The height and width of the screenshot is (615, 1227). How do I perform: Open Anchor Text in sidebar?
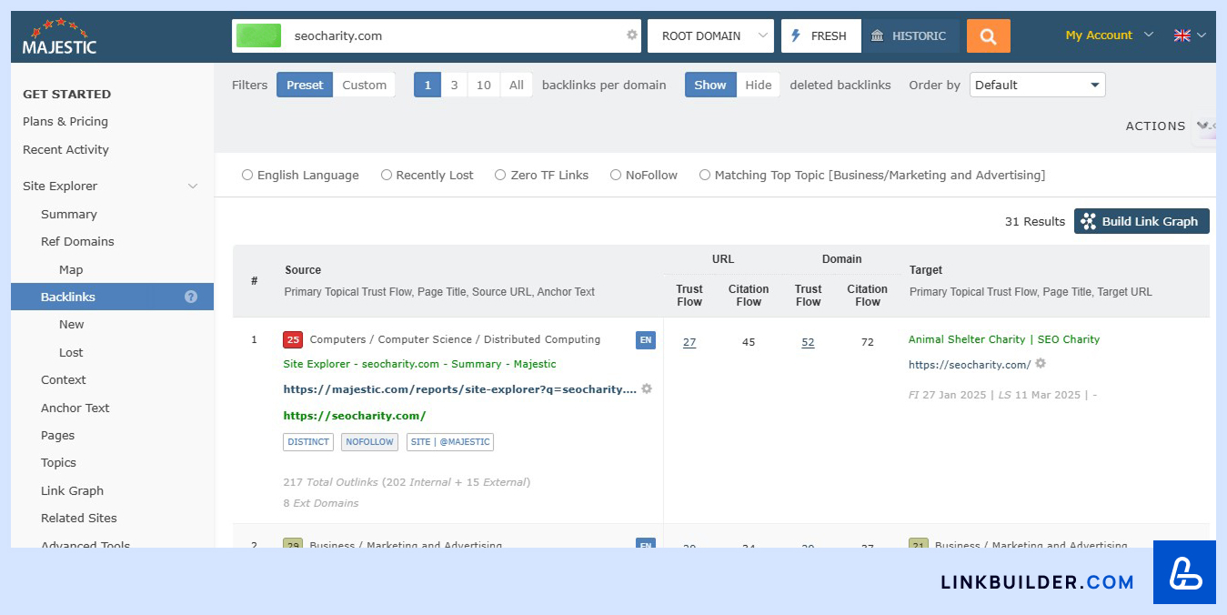click(75, 408)
